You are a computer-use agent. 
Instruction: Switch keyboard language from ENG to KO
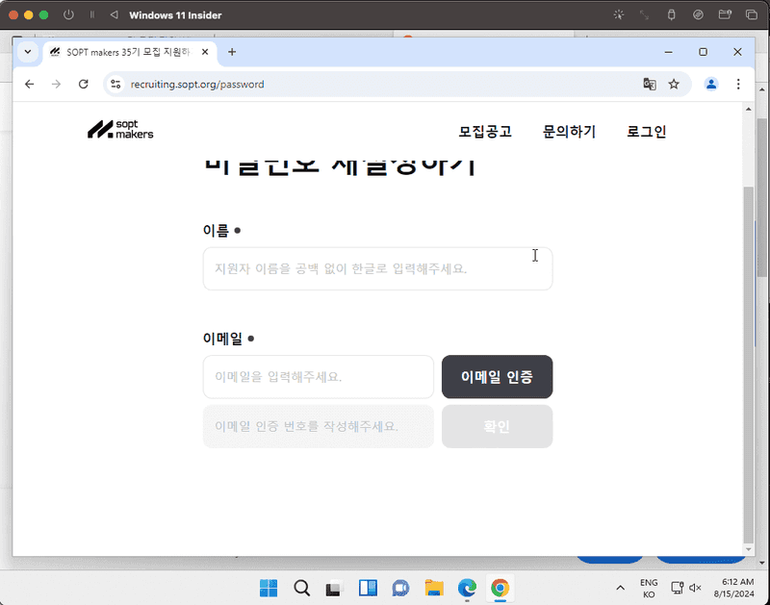point(647,587)
